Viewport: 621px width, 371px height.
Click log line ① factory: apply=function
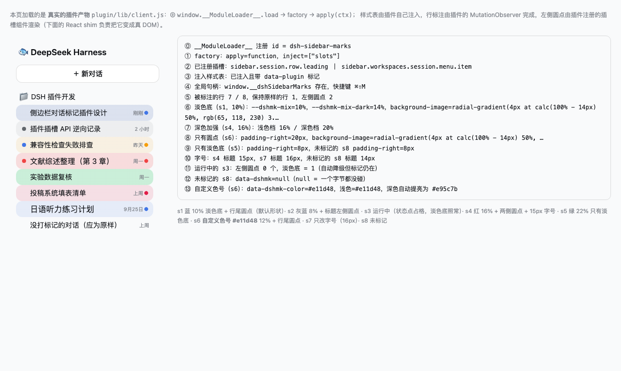262,56
